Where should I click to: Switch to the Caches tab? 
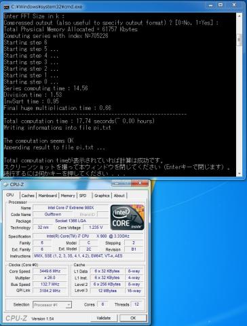click(x=28, y=196)
